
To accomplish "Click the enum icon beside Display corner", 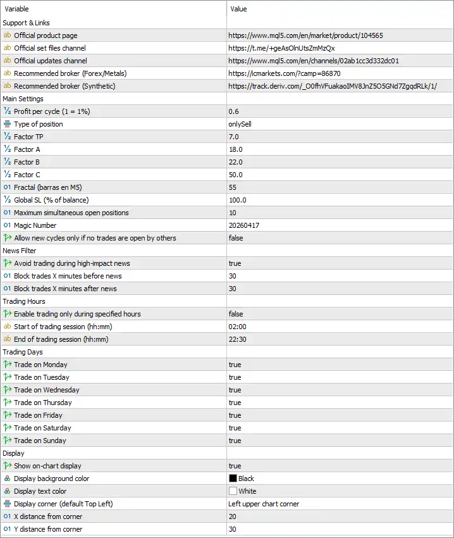I will point(7,504).
